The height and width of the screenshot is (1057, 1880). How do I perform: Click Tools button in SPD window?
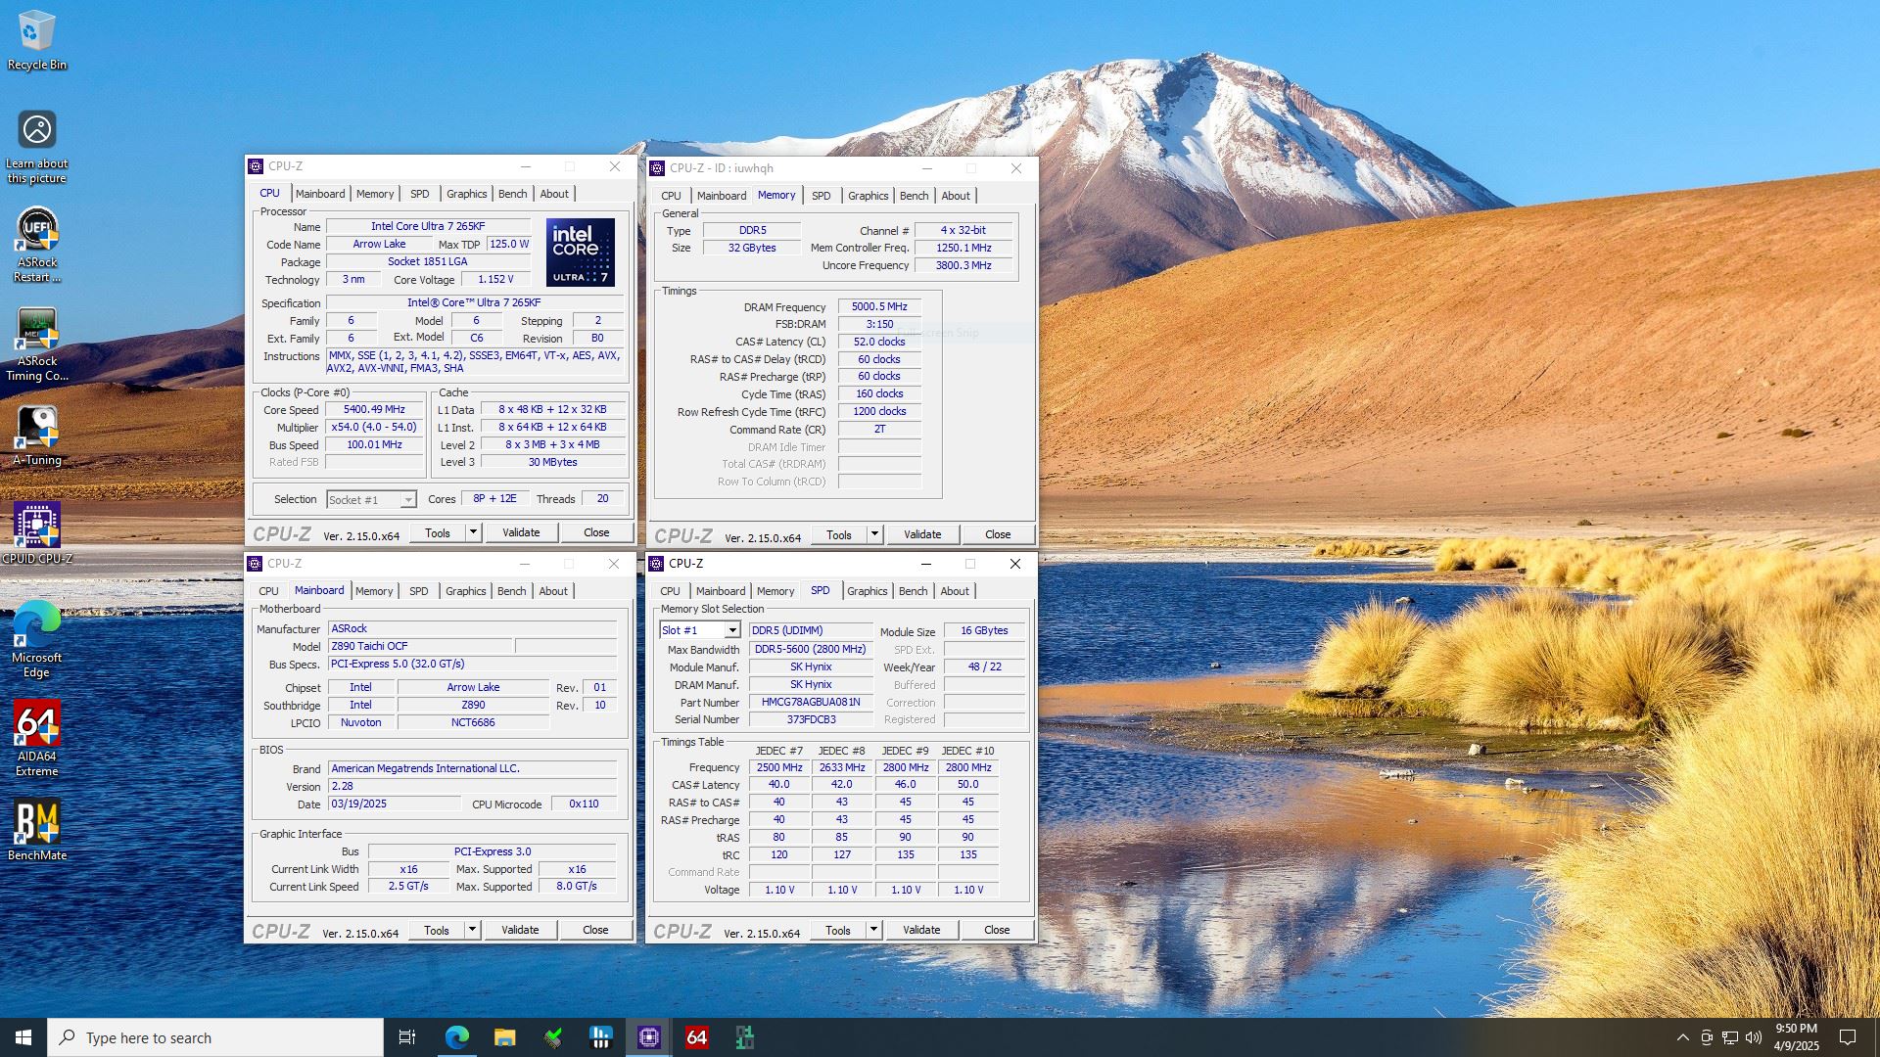point(838,930)
